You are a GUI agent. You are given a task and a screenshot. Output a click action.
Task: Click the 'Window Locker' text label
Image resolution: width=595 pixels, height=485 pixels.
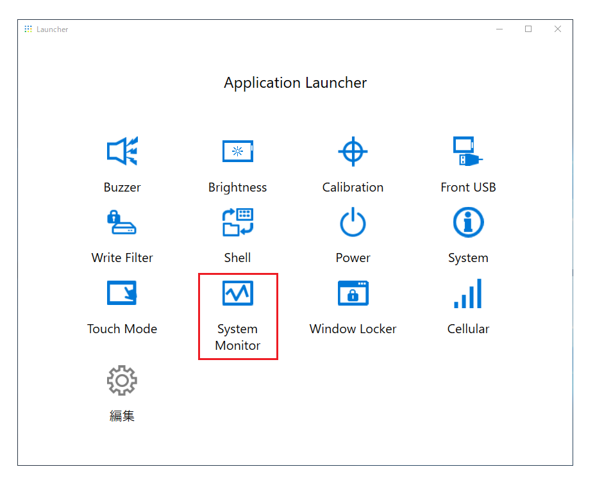point(353,329)
